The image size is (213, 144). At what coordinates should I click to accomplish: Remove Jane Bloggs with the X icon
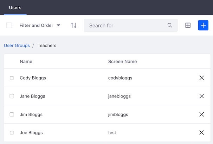point(202,96)
